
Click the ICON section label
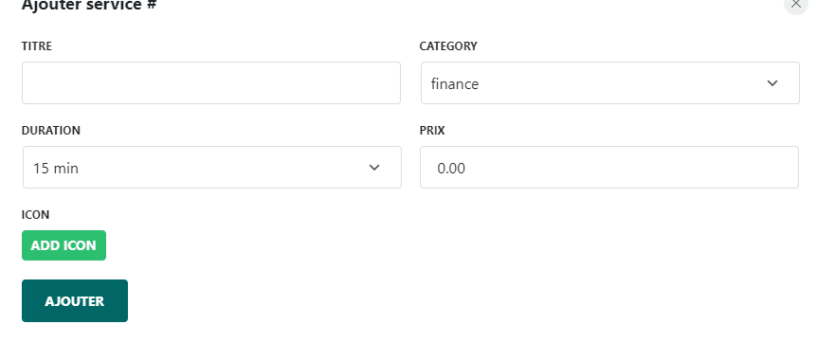(35, 215)
